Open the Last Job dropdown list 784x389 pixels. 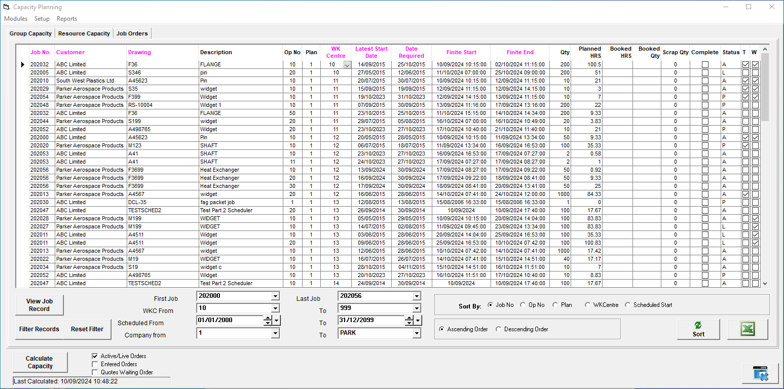[x=417, y=296]
